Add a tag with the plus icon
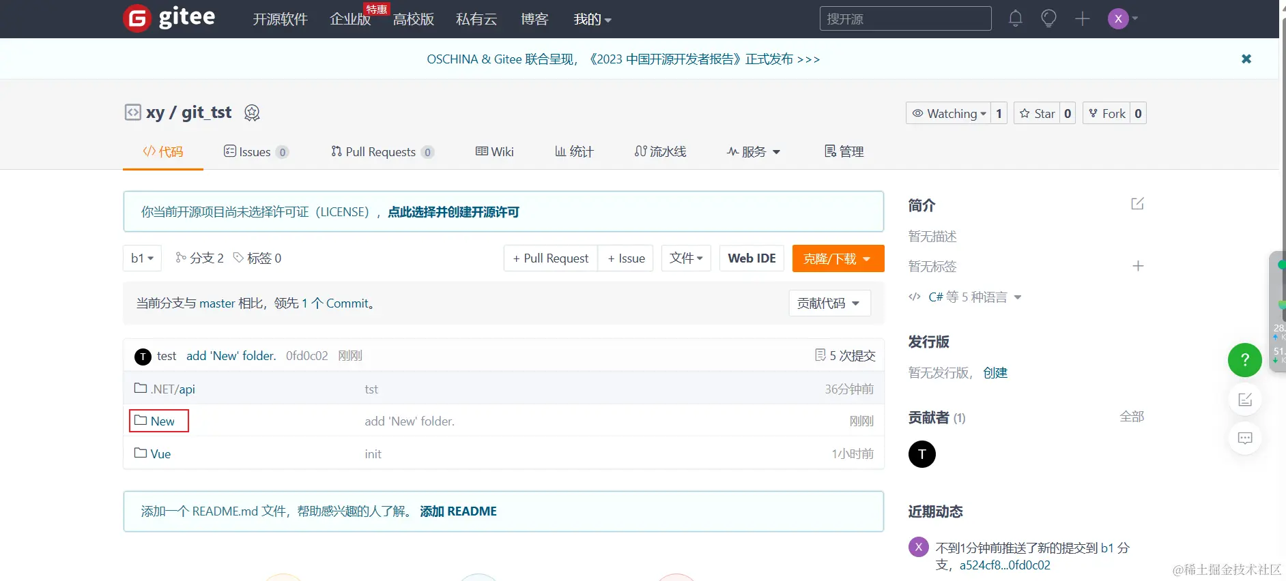The image size is (1286, 581). point(1138,266)
